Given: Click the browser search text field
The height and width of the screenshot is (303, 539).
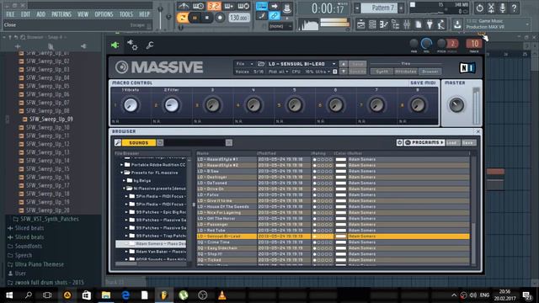Looking at the screenshot, I should (195, 142).
